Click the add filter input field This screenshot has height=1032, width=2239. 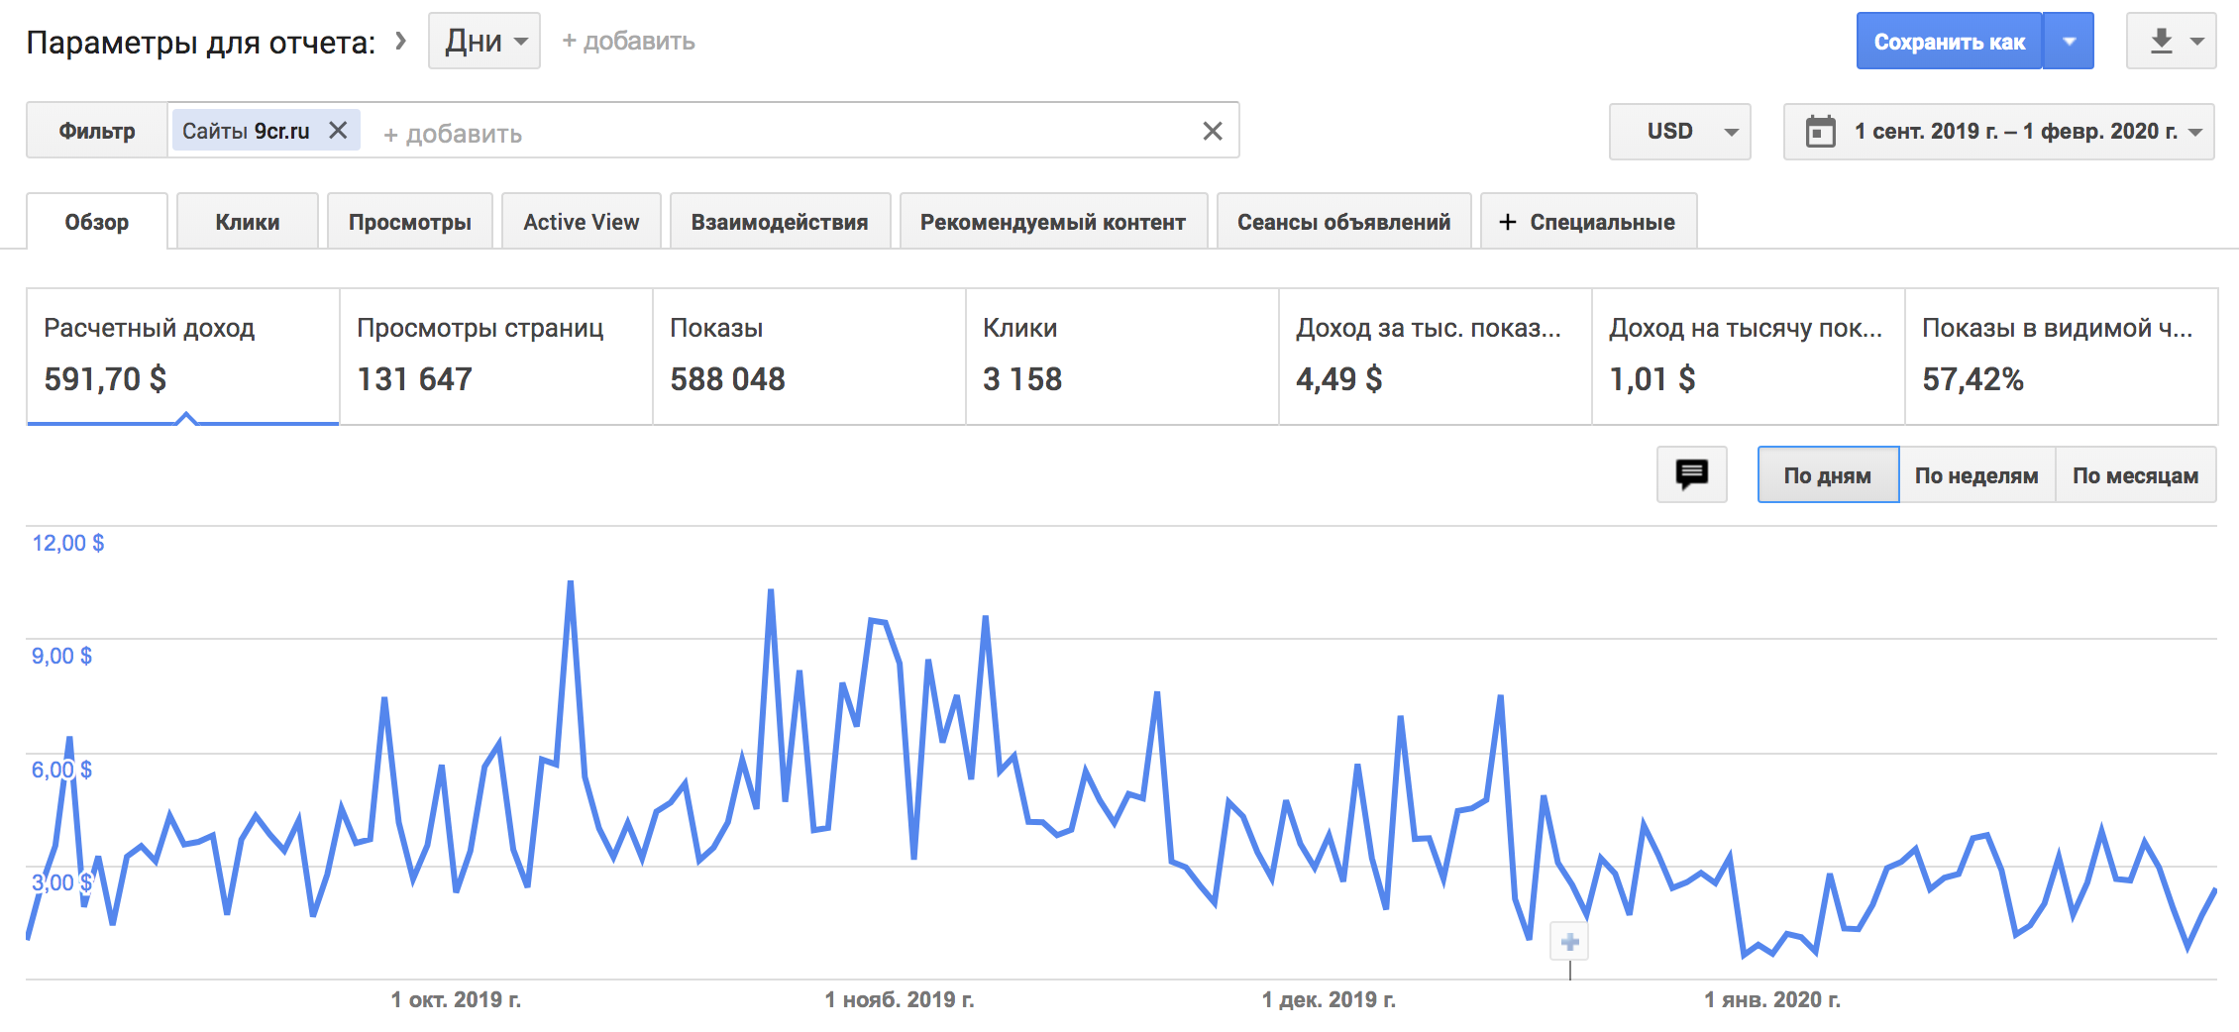773,133
